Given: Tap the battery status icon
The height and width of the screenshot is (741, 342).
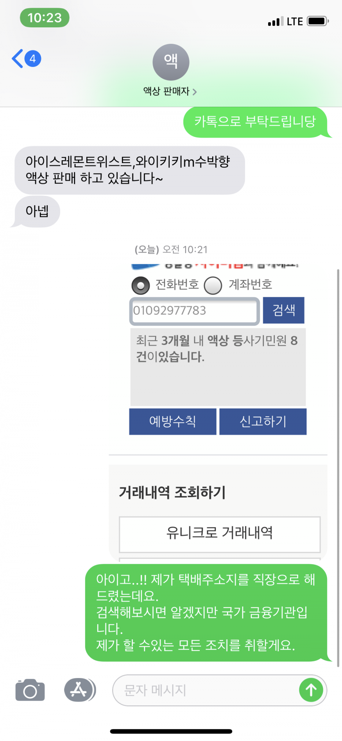Looking at the screenshot, I should pyautogui.click(x=317, y=21).
